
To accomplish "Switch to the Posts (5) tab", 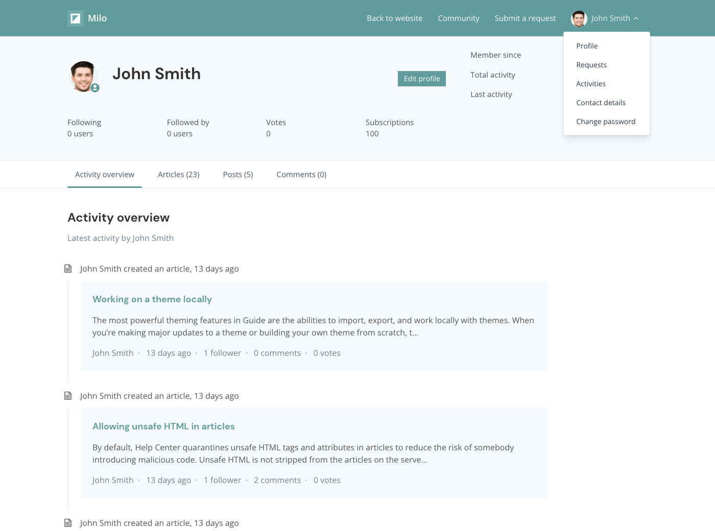I will point(238,175).
